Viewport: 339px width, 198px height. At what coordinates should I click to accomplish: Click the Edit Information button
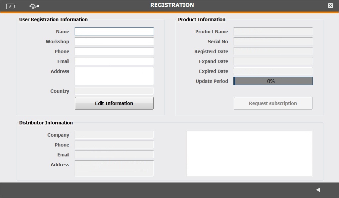(x=114, y=103)
